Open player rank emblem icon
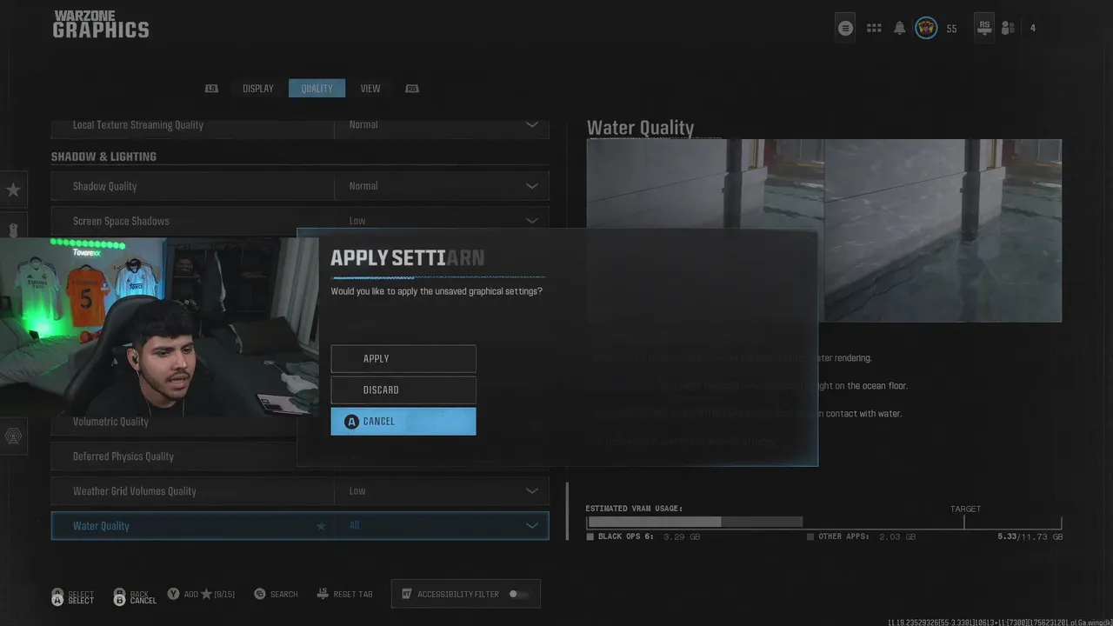1113x626 pixels. pos(926,28)
